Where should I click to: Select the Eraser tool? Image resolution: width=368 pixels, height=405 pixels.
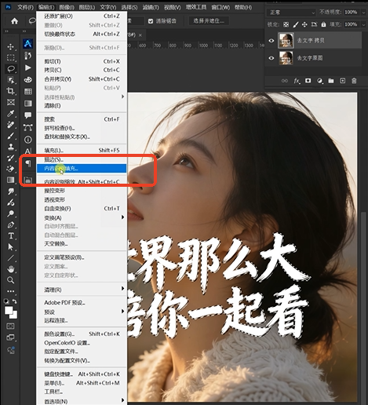[10, 169]
